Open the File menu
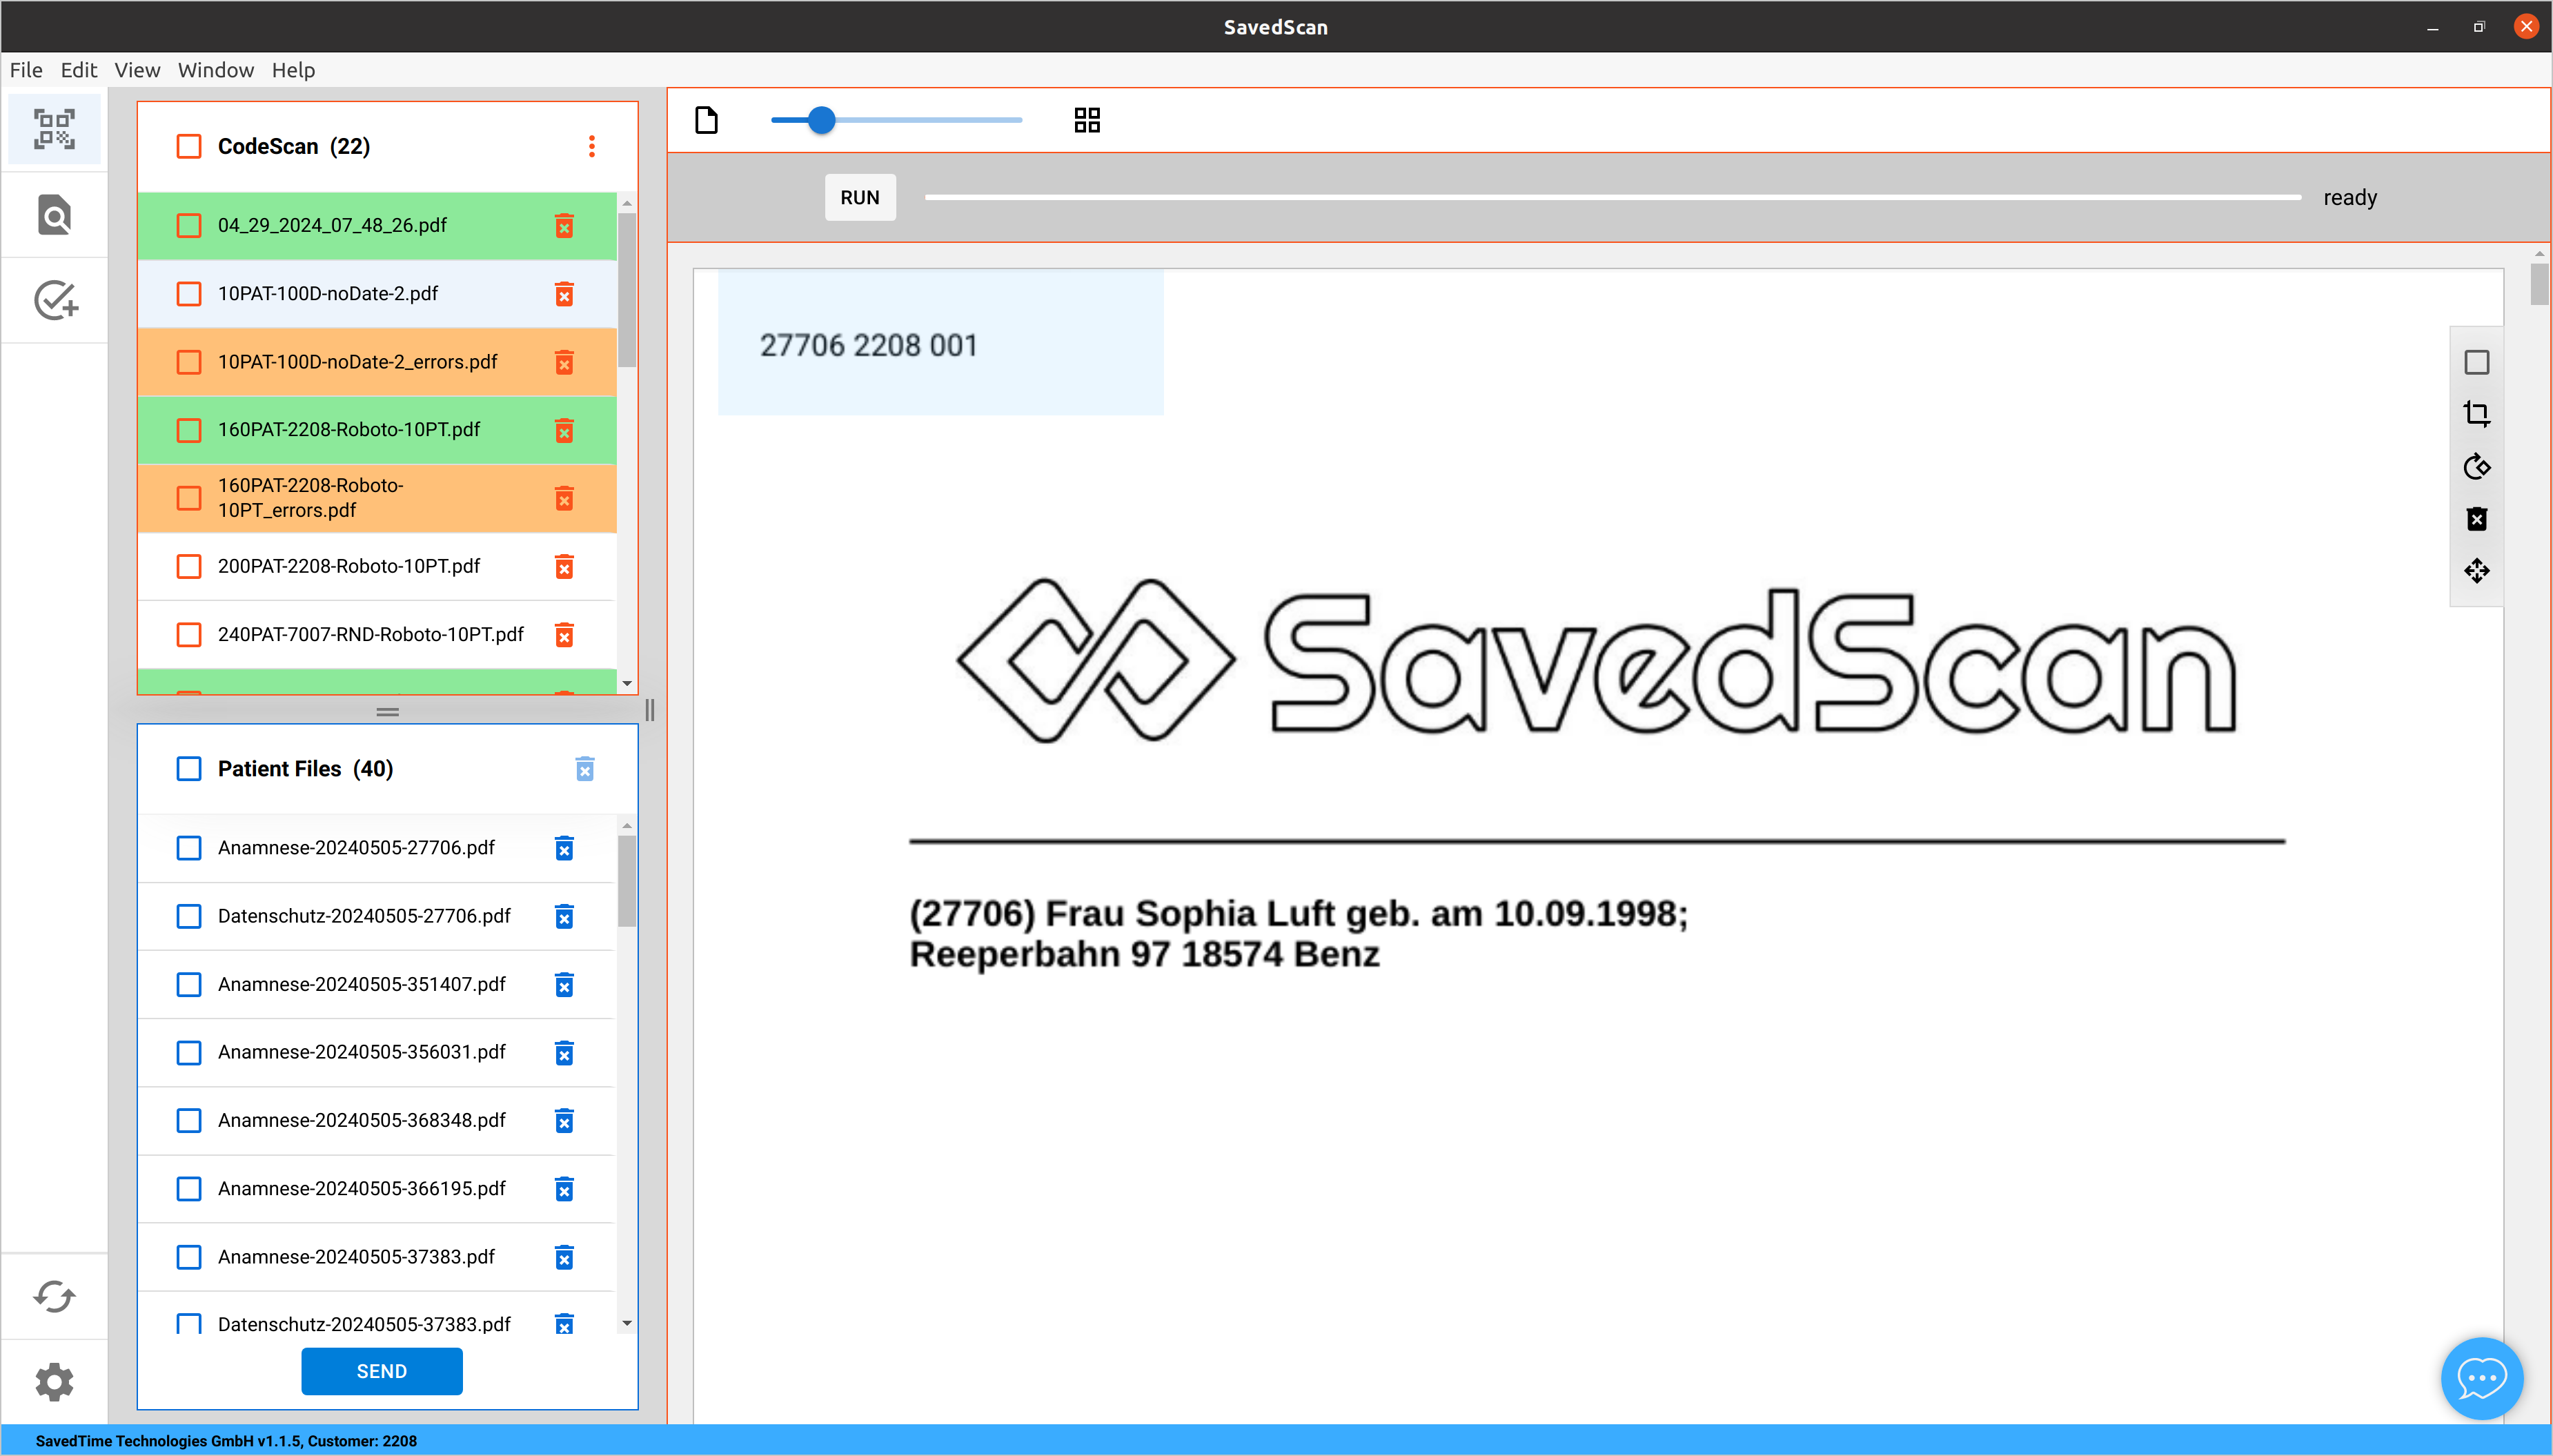The image size is (2553, 1456). tap(25, 70)
